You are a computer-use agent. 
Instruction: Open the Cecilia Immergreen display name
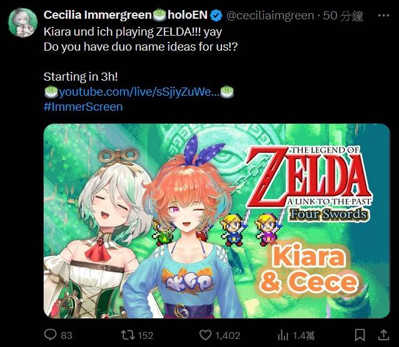coord(94,16)
